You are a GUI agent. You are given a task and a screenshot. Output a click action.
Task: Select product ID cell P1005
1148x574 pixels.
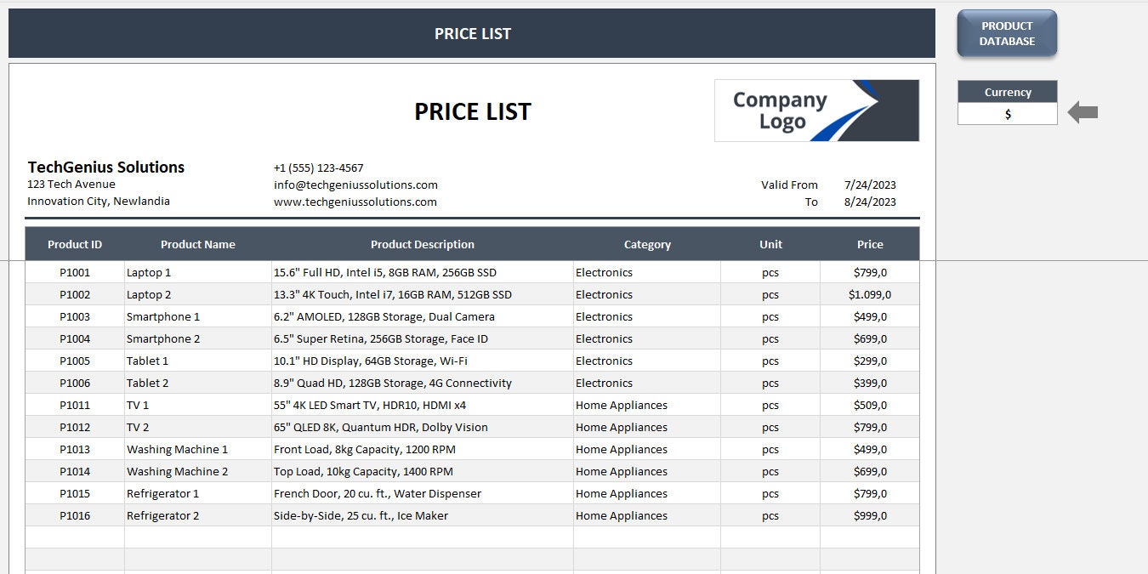coord(75,361)
